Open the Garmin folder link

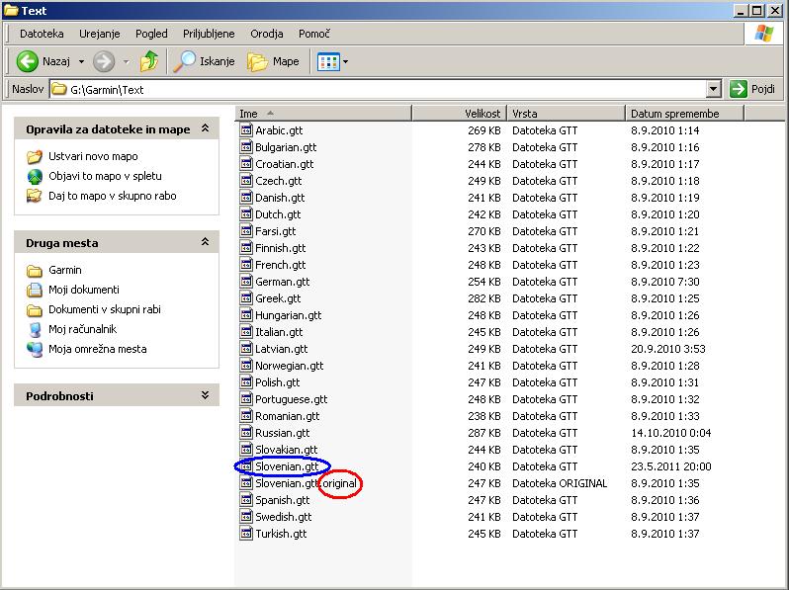65,270
